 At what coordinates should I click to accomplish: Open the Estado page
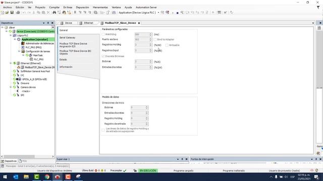63,60
